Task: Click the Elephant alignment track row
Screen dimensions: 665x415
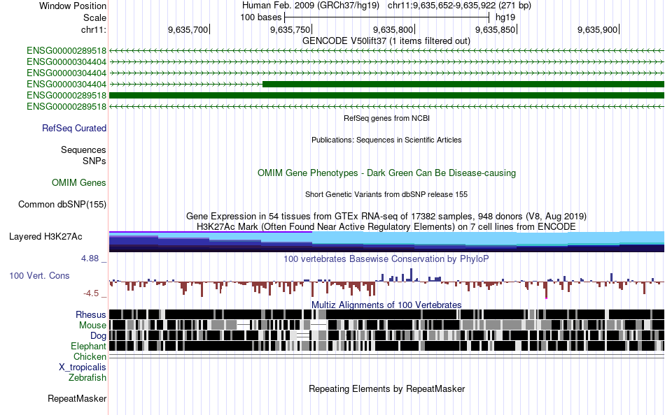Action: point(387,346)
